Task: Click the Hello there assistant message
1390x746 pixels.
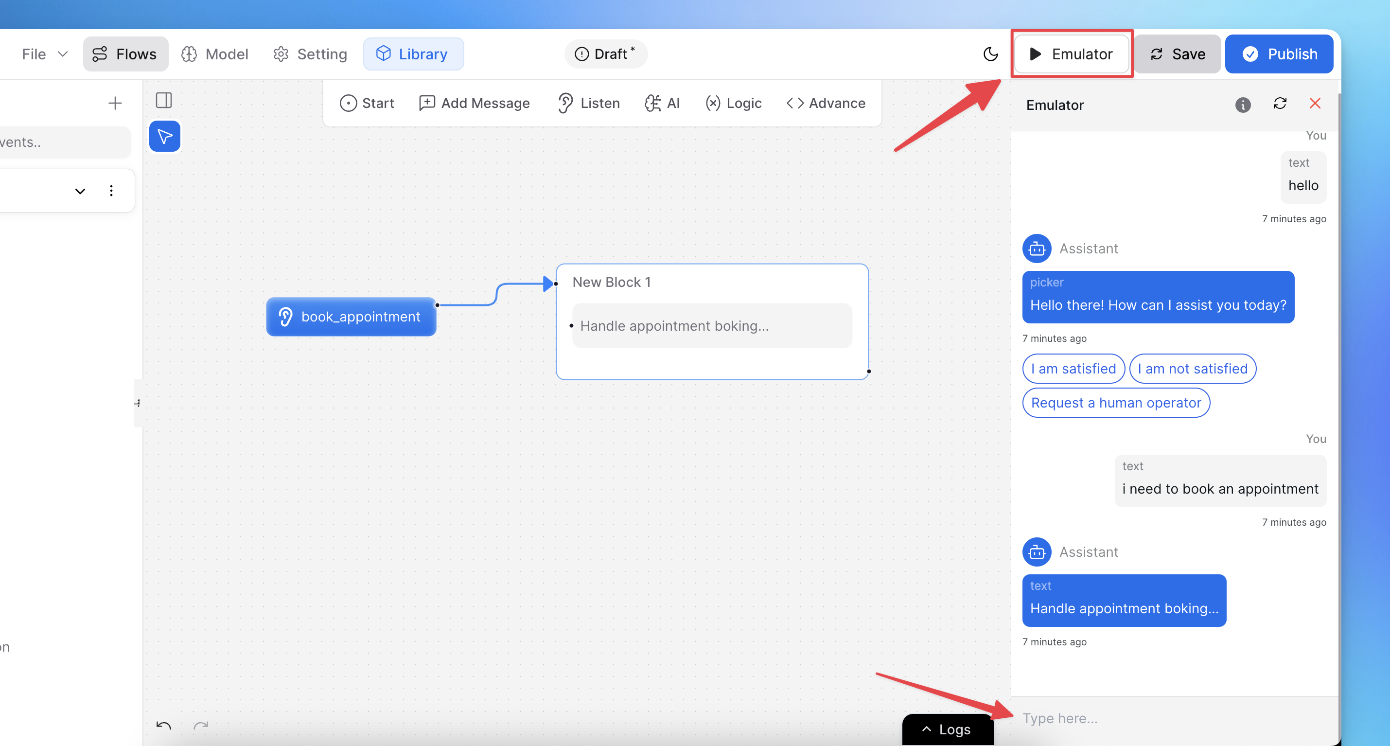Action: pyautogui.click(x=1158, y=297)
